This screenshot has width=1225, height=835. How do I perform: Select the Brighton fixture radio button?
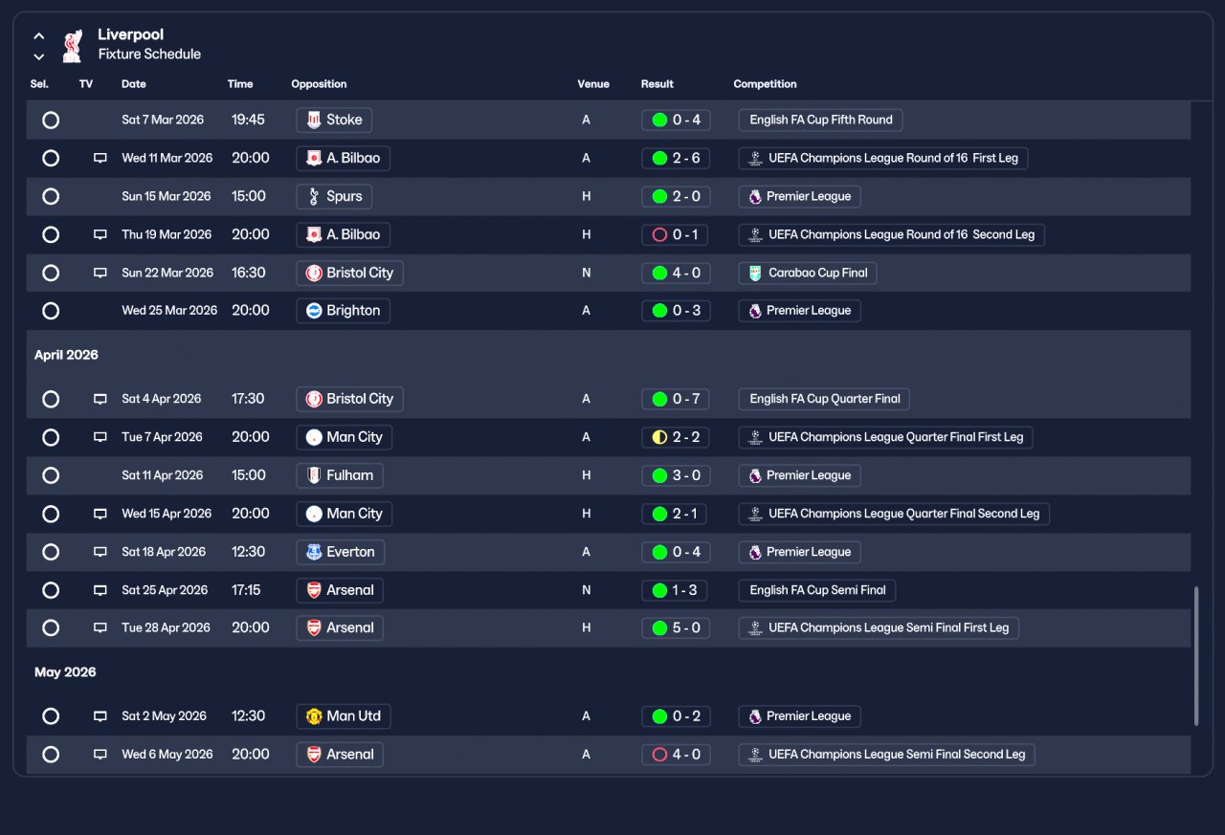[x=51, y=311]
